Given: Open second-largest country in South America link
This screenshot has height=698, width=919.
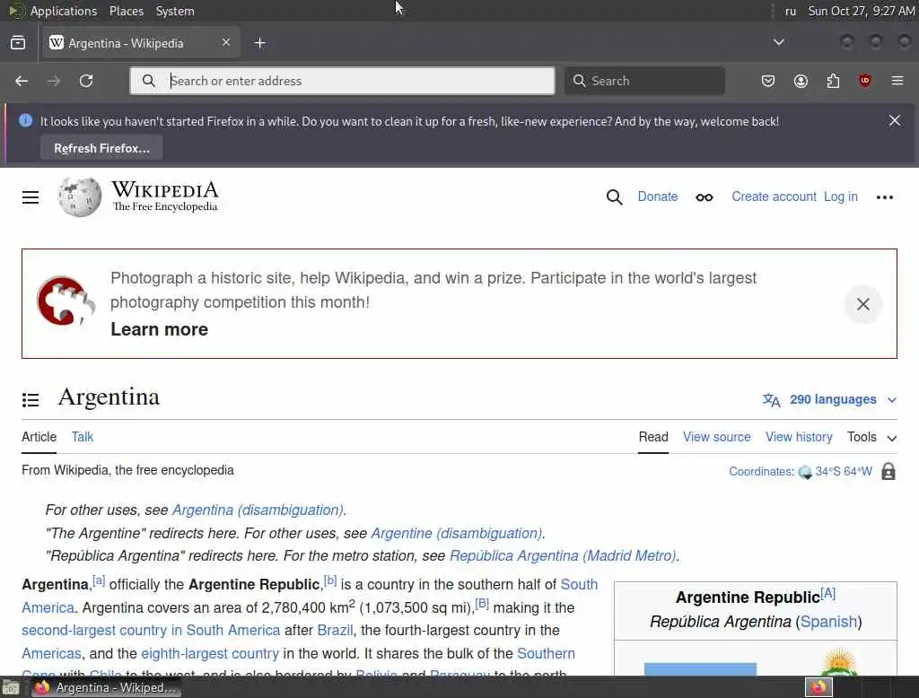Looking at the screenshot, I should tap(151, 631).
